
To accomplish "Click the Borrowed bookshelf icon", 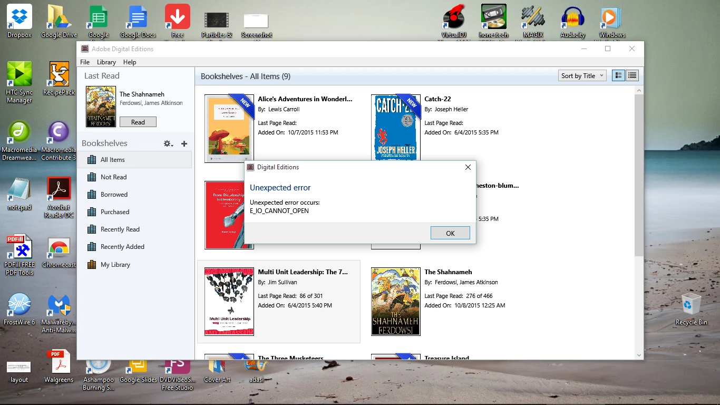I will pos(92,195).
